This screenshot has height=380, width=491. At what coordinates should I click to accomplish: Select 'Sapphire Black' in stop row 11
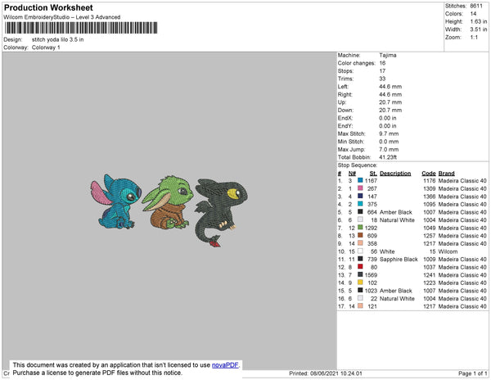pyautogui.click(x=399, y=259)
